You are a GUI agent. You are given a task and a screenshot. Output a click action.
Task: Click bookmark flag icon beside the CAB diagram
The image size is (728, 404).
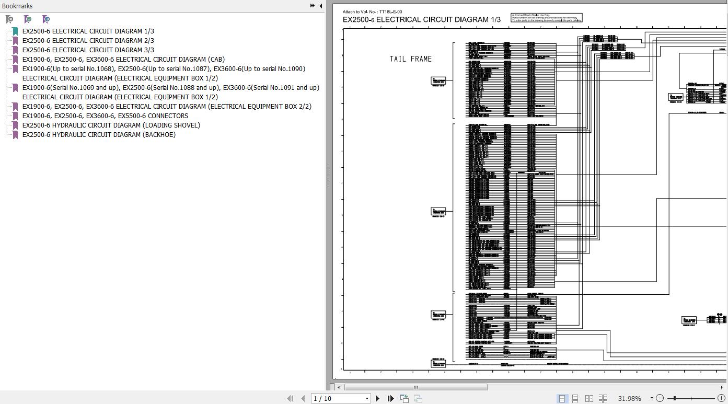click(15, 60)
